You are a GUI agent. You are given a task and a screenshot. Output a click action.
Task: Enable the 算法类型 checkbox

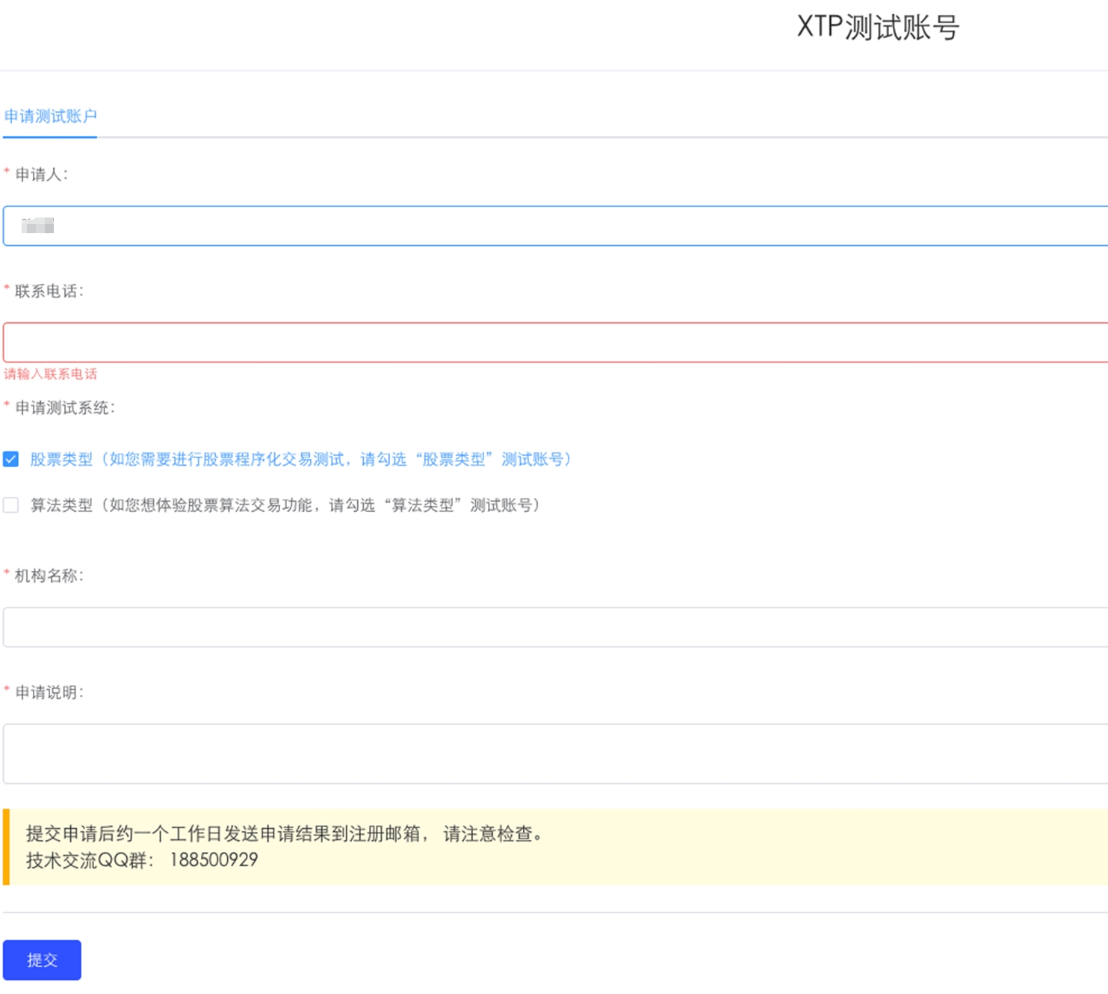pos(10,505)
